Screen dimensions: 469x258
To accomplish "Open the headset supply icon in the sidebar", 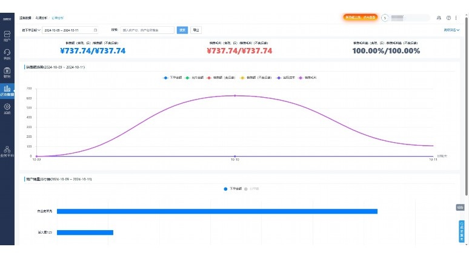I will [x=7, y=54].
